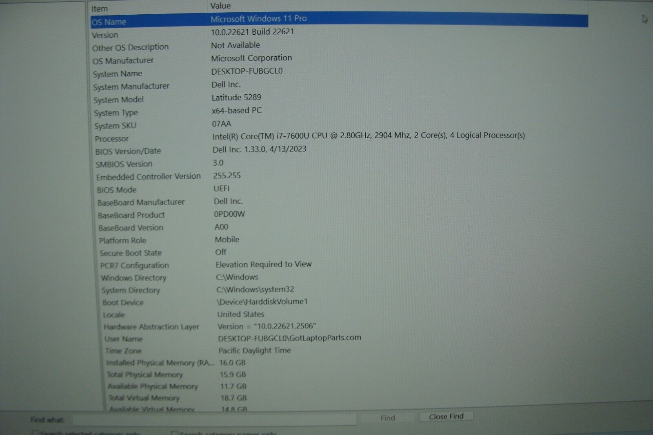Click the Microsoft Corporation value

pyautogui.click(x=251, y=58)
